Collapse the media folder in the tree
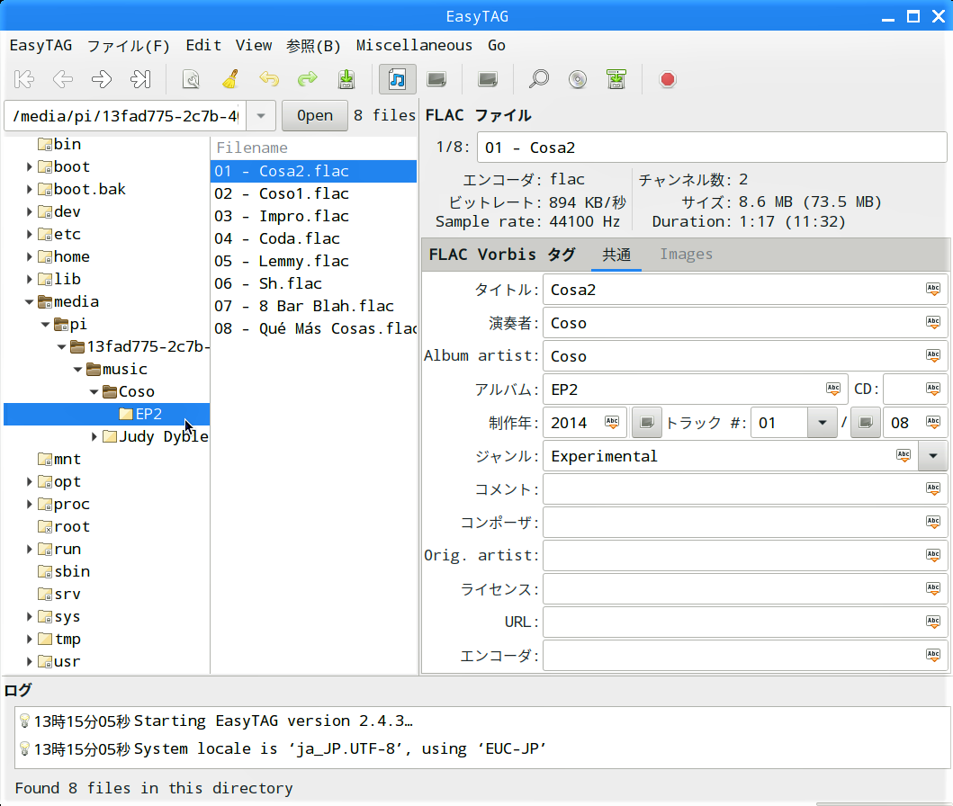 click(29, 302)
